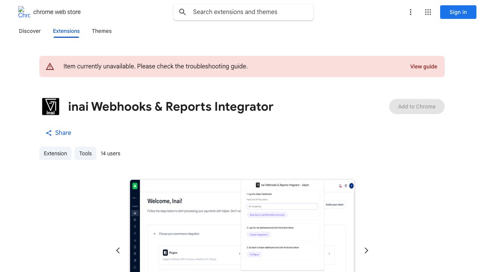Click the red warning triangle icon

coord(50,66)
